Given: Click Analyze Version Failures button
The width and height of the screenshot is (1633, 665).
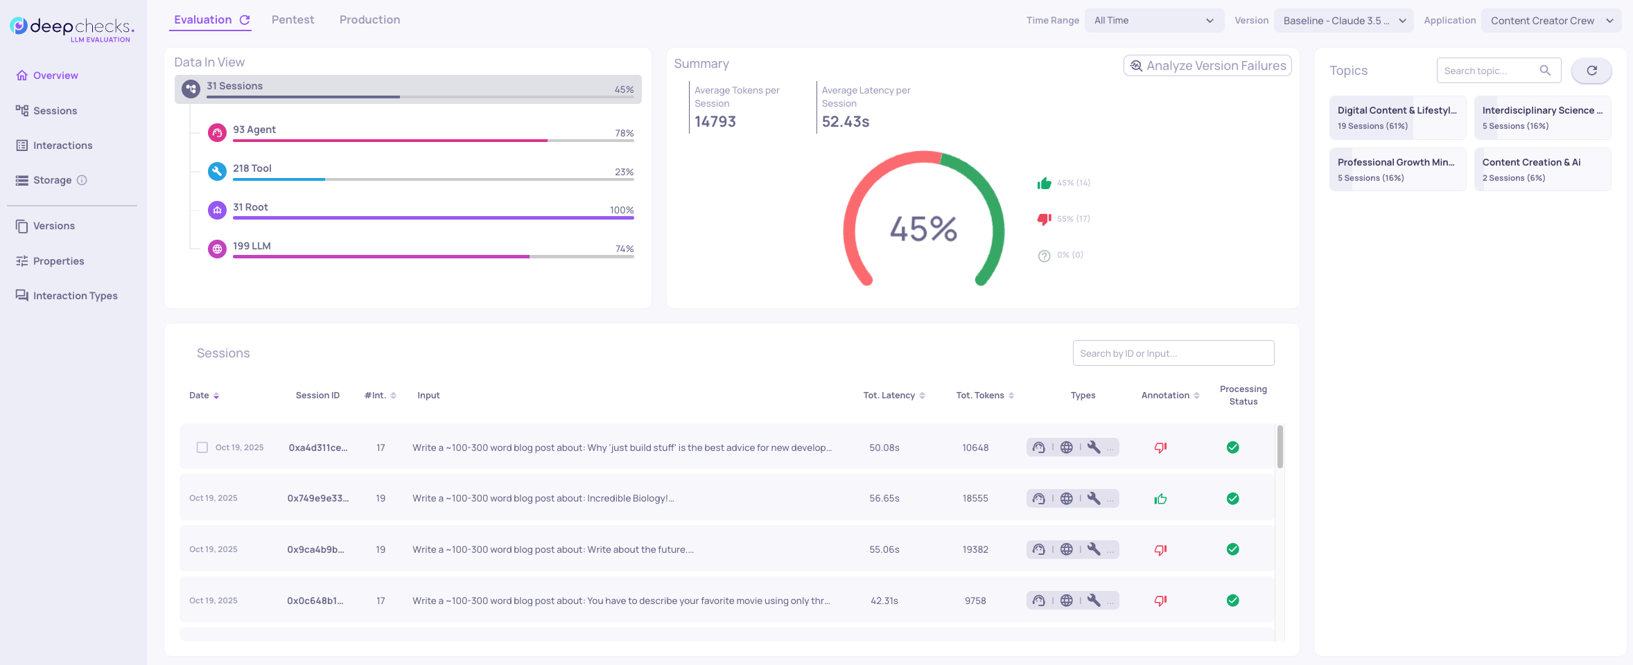Looking at the screenshot, I should click(x=1207, y=66).
